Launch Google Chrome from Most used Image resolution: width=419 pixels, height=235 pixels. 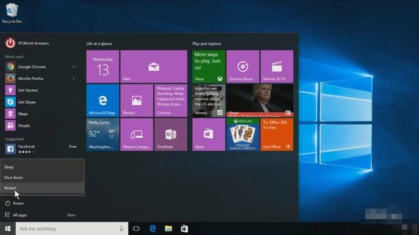[x=40, y=67]
